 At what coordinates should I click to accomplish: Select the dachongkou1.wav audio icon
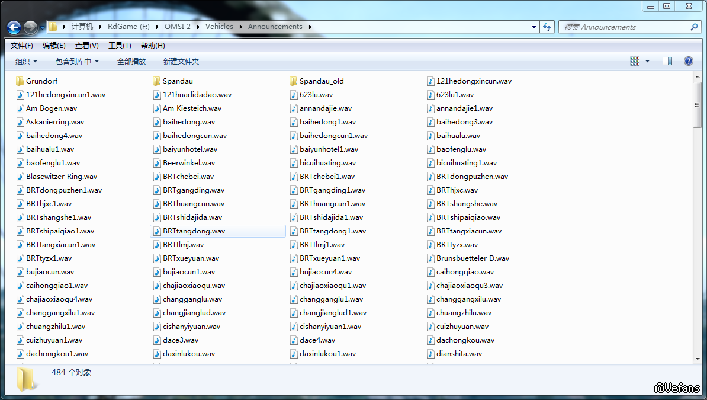(x=20, y=354)
